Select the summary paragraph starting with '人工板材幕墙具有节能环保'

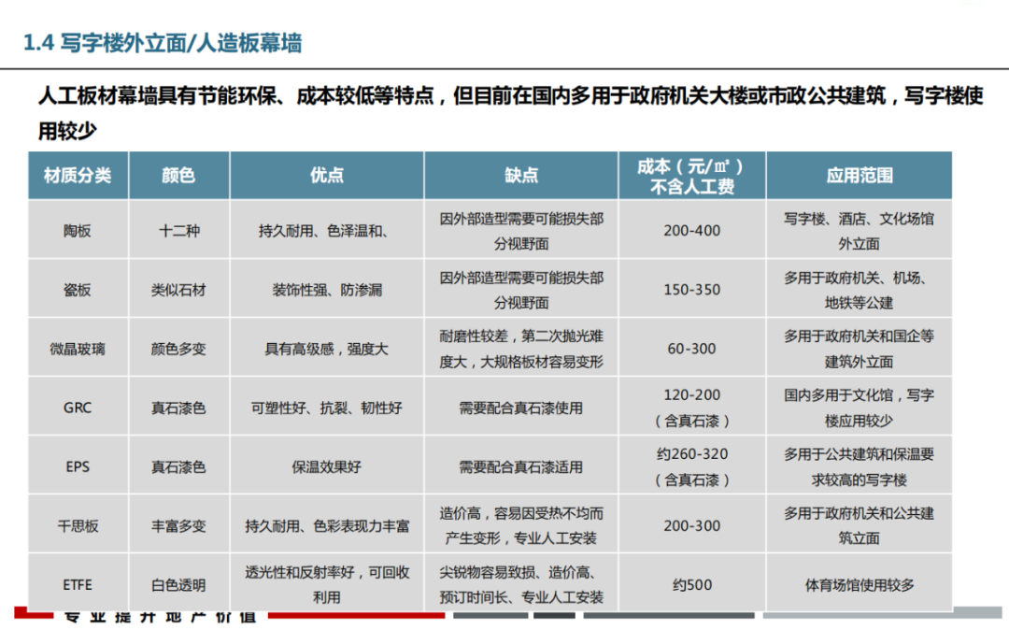tap(510, 112)
